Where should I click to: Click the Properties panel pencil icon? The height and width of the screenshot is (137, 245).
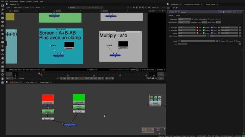[177, 8]
